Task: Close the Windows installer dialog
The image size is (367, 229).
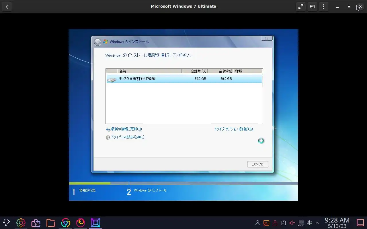Action: point(267,38)
